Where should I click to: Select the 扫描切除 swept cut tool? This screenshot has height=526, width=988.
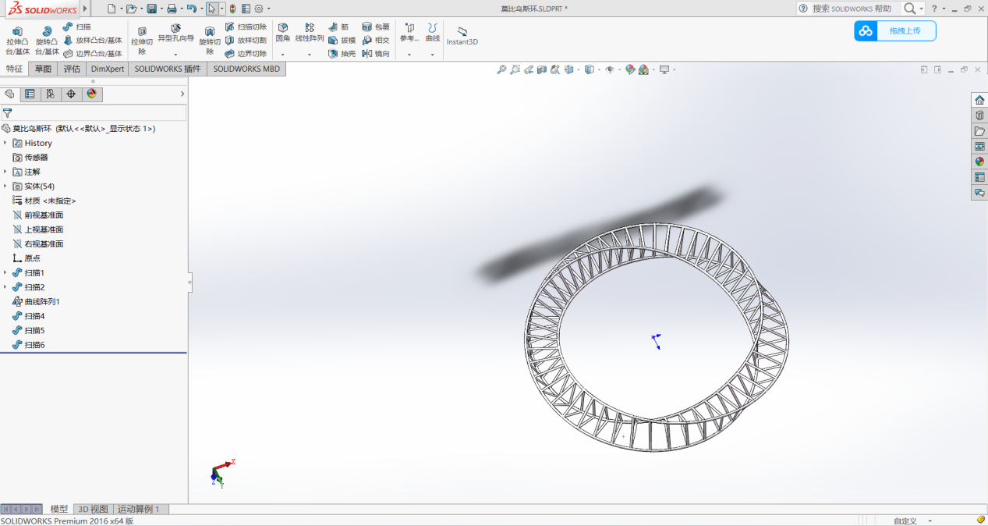coord(246,27)
